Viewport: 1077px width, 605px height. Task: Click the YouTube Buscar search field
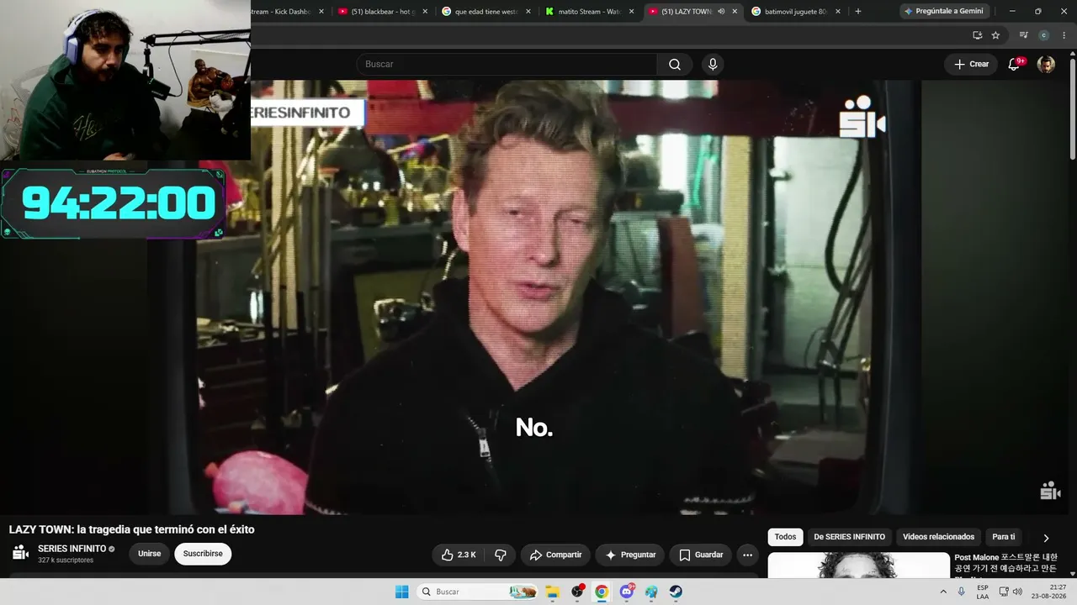[507, 65]
